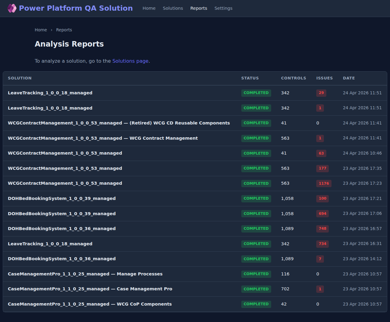Click the Power Platform QA Solution logo icon
Screen dimensions: 390x322
pos(12,8)
